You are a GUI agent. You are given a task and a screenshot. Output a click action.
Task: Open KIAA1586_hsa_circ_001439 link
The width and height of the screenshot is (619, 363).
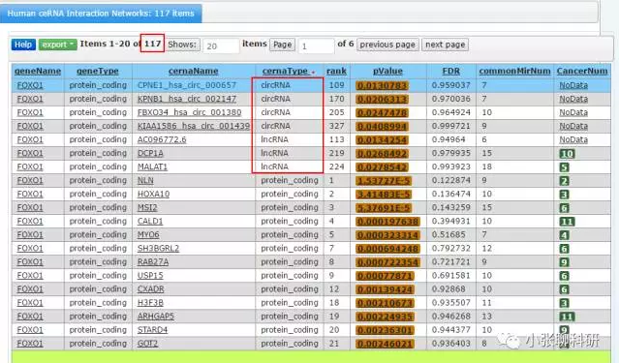point(194,126)
